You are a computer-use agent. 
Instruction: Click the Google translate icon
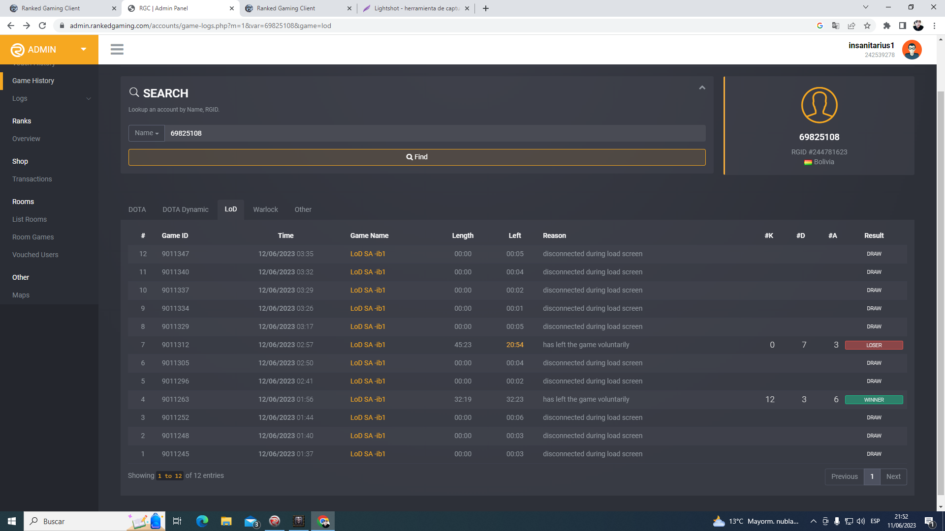click(836, 26)
